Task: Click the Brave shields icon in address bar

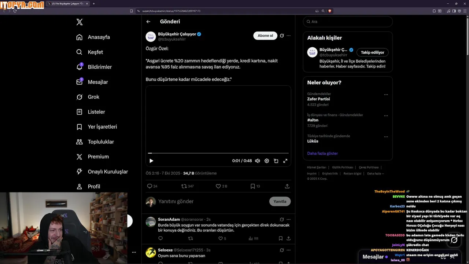Action: (x=330, y=11)
